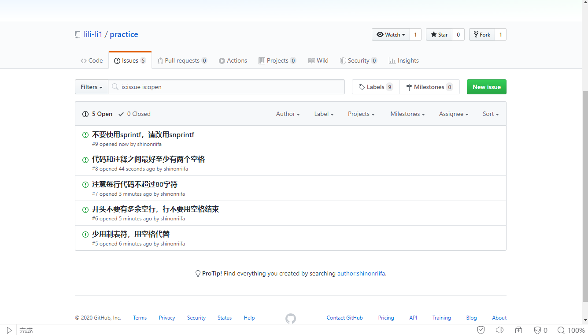Image resolution: width=588 pixels, height=335 pixels.
Task: Click the speaker icon in the status bar
Action: tap(499, 330)
